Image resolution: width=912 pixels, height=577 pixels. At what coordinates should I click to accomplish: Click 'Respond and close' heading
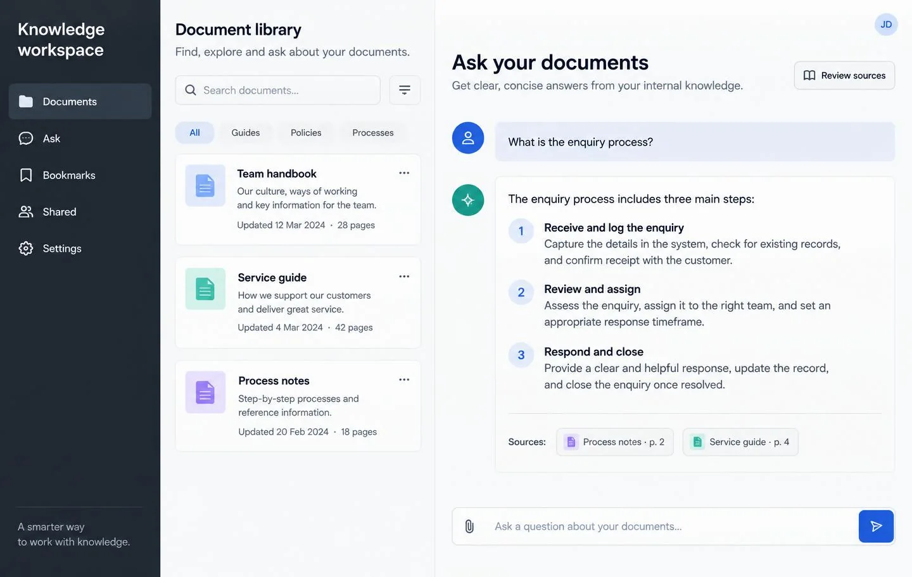click(x=593, y=352)
